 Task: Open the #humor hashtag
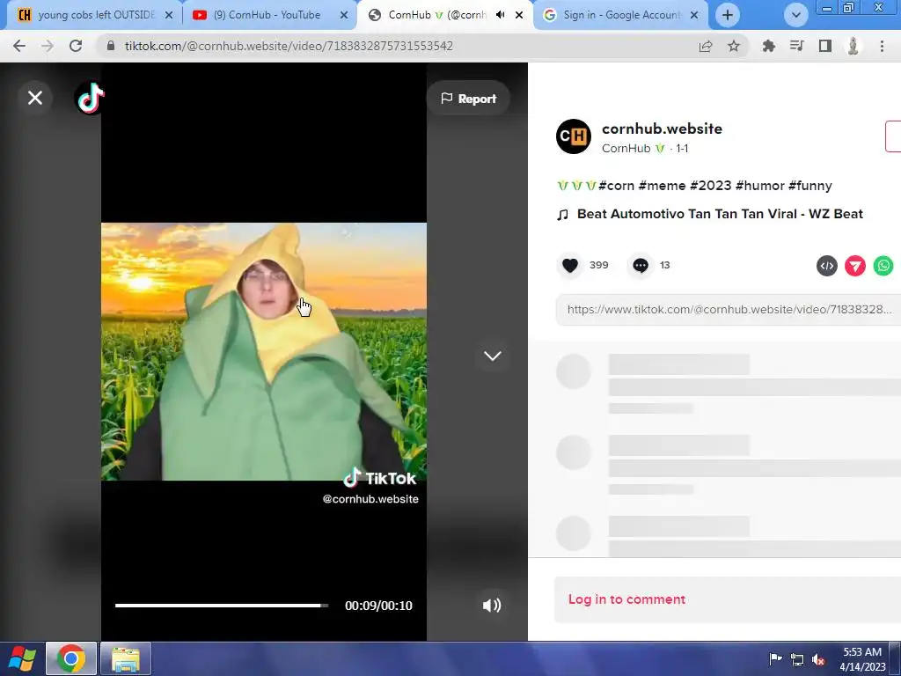click(759, 186)
